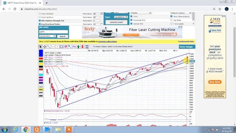
Task: Click Avg Directional Index parameters field
Action: pyautogui.click(x=97, y=24)
